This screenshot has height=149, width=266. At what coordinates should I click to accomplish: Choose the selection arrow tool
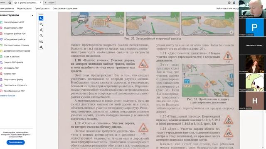[41, 18]
